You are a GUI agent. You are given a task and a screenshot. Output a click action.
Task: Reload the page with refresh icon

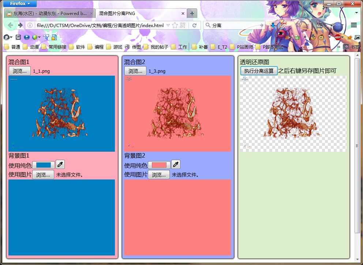(x=194, y=25)
